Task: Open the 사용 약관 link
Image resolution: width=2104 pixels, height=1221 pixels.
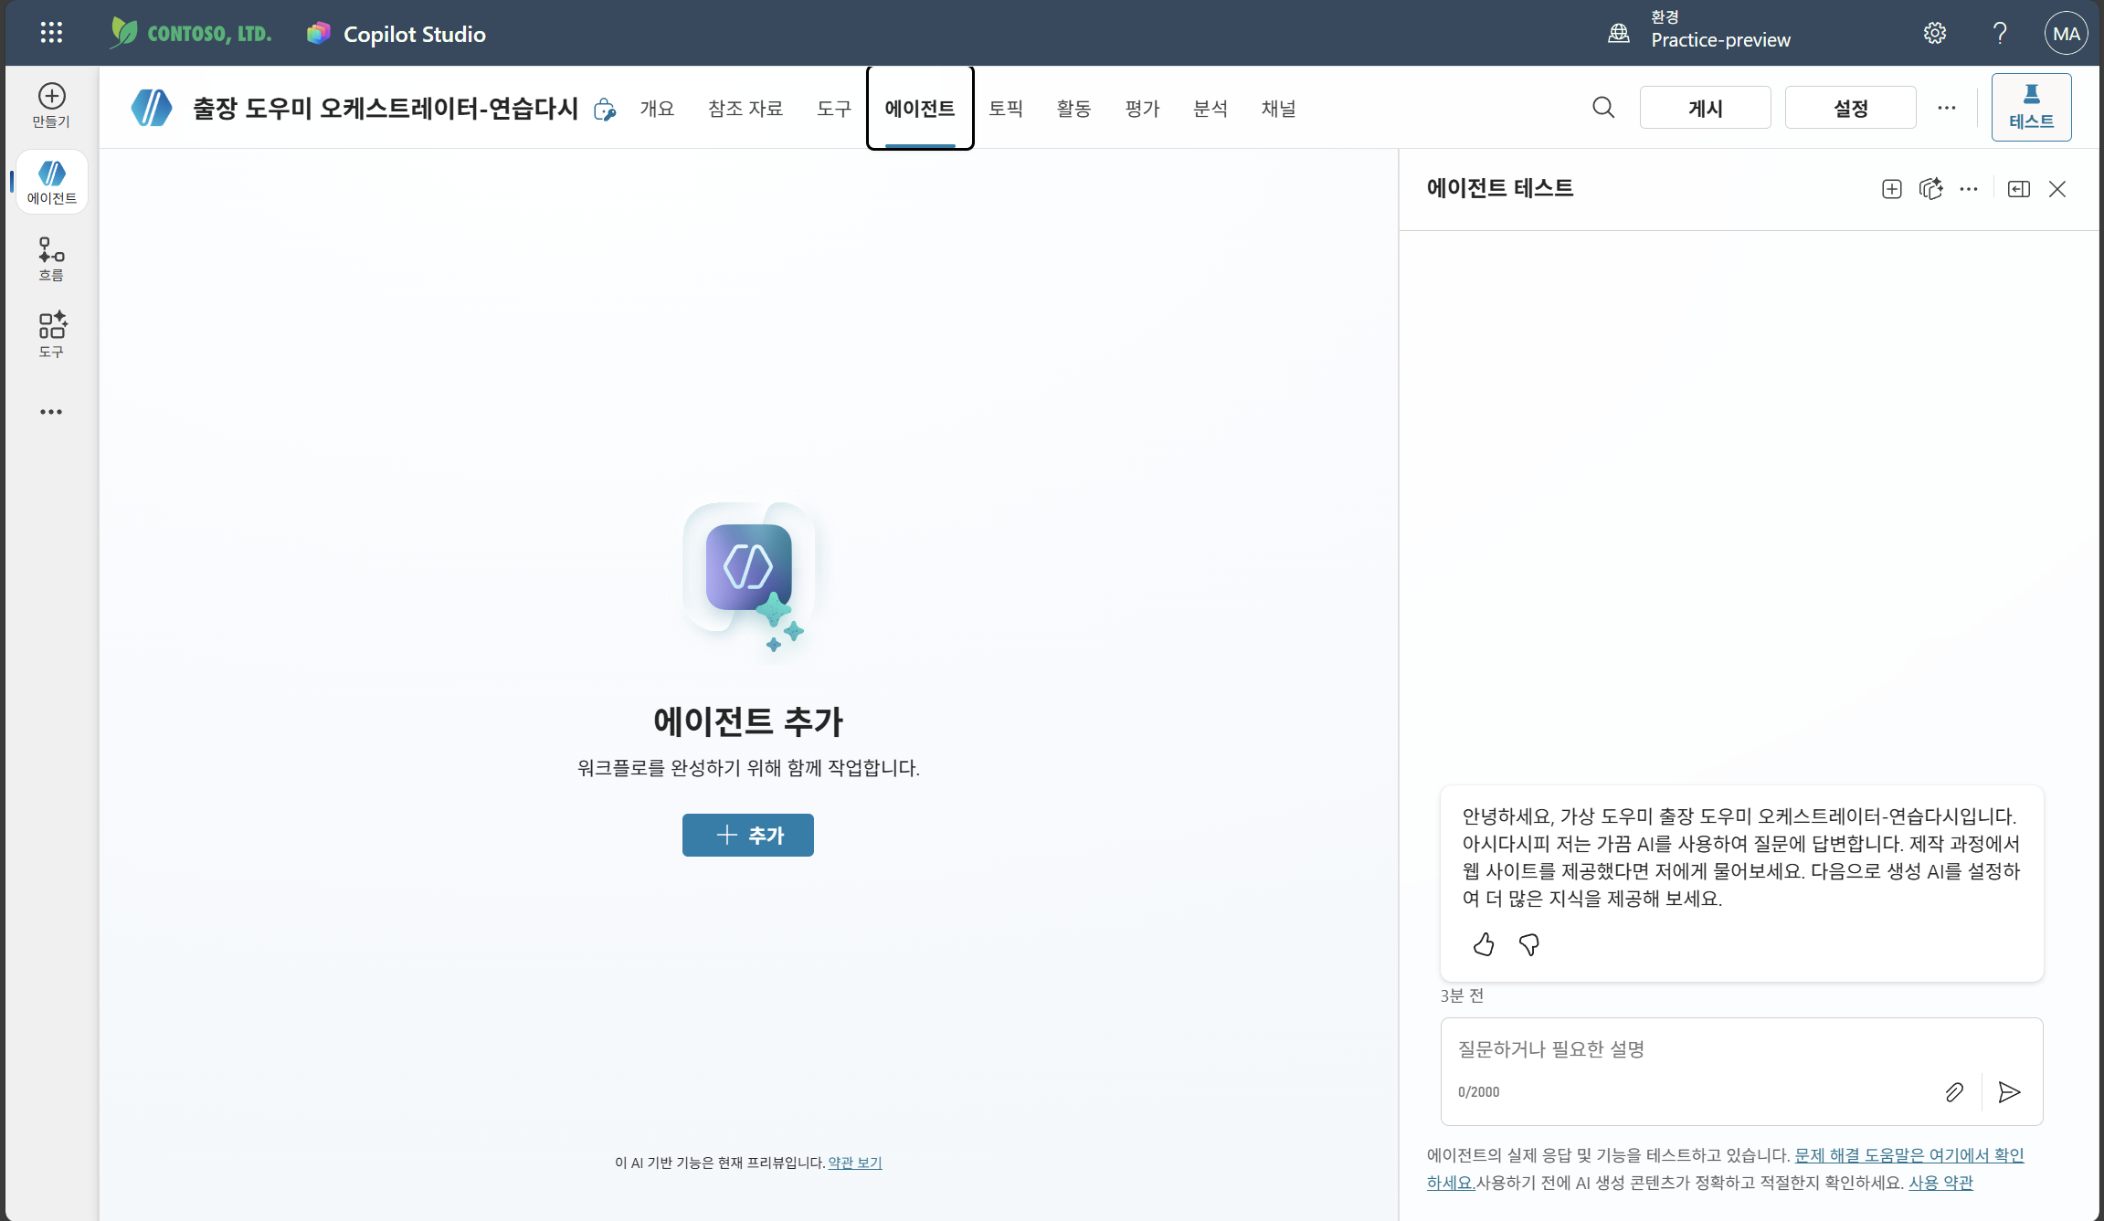Action: click(x=1940, y=1183)
